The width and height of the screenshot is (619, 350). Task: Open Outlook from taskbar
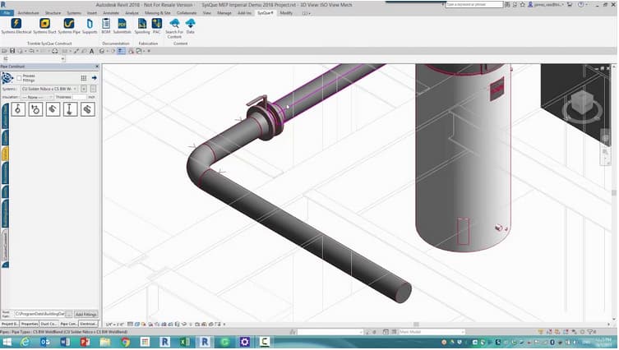pos(45,342)
